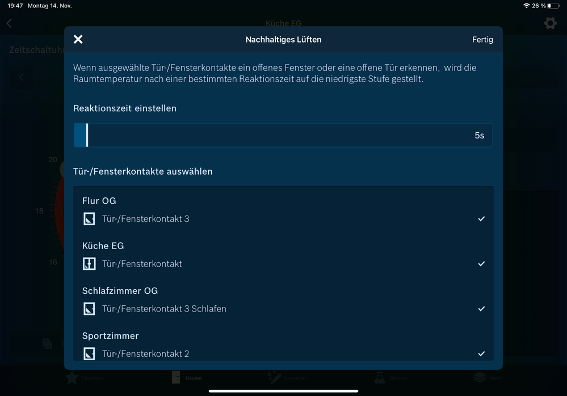The image size is (567, 396).
Task: Deselect the Schlafzimmer OG contact checkmark
Action: [481, 309]
